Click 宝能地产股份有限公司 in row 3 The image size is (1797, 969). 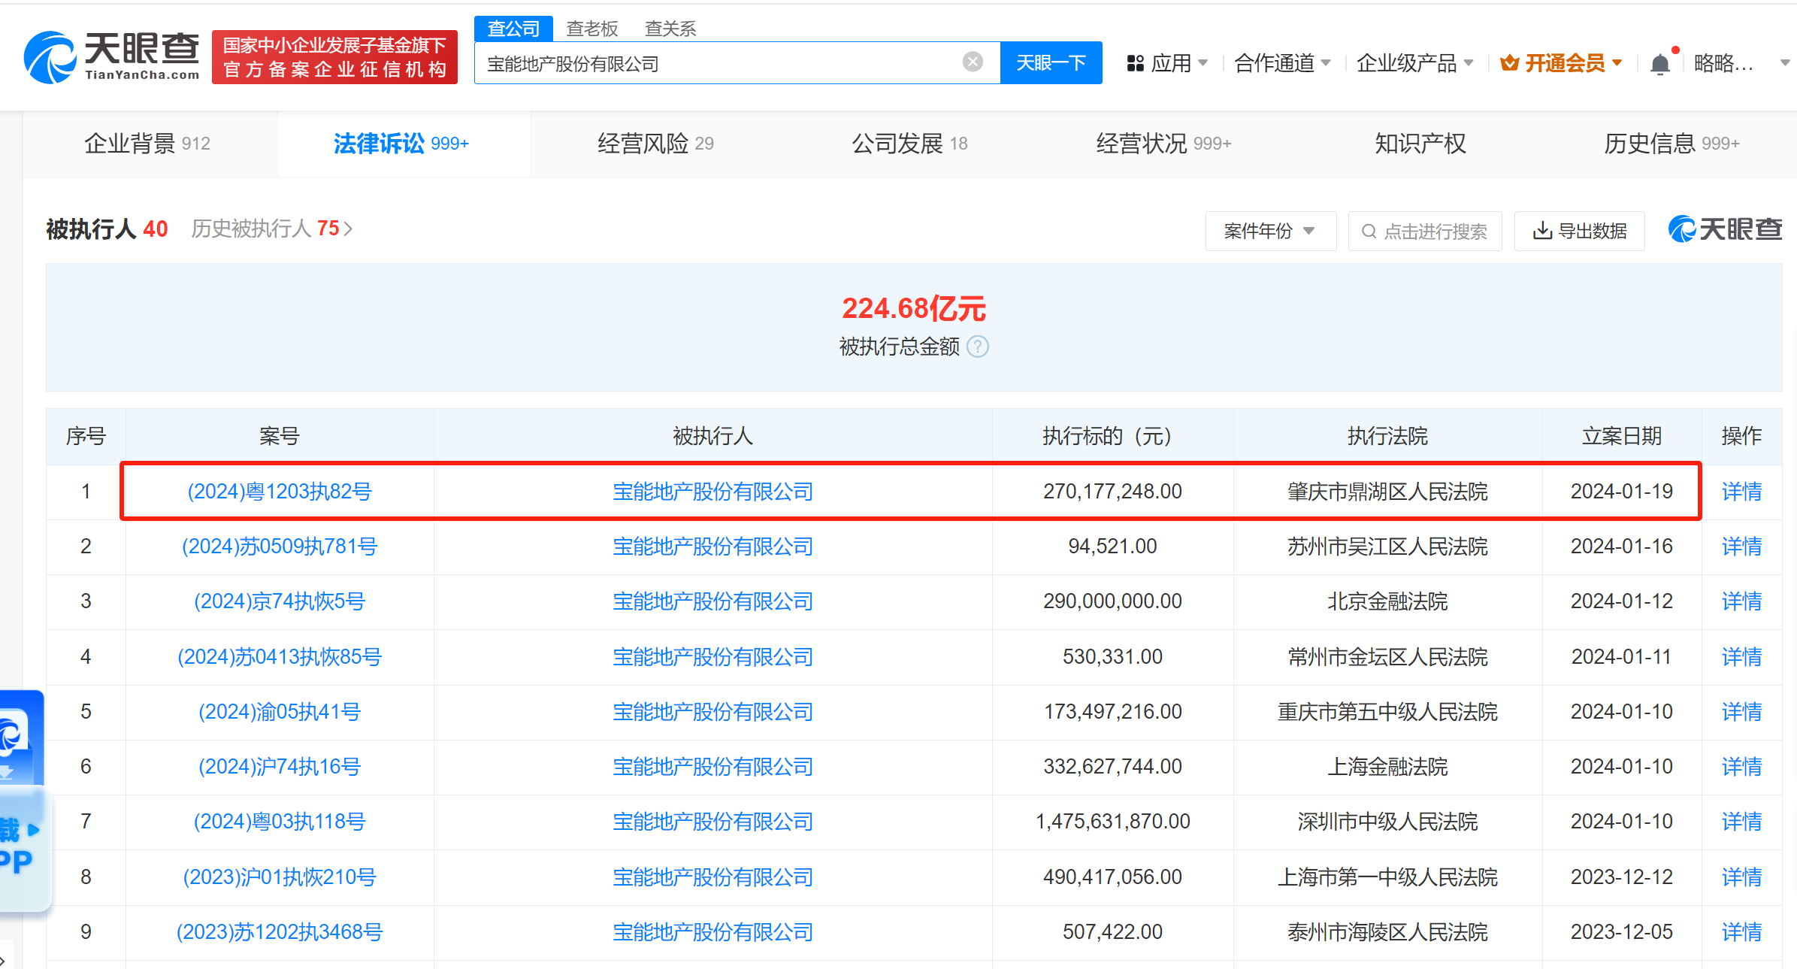[x=713, y=601]
